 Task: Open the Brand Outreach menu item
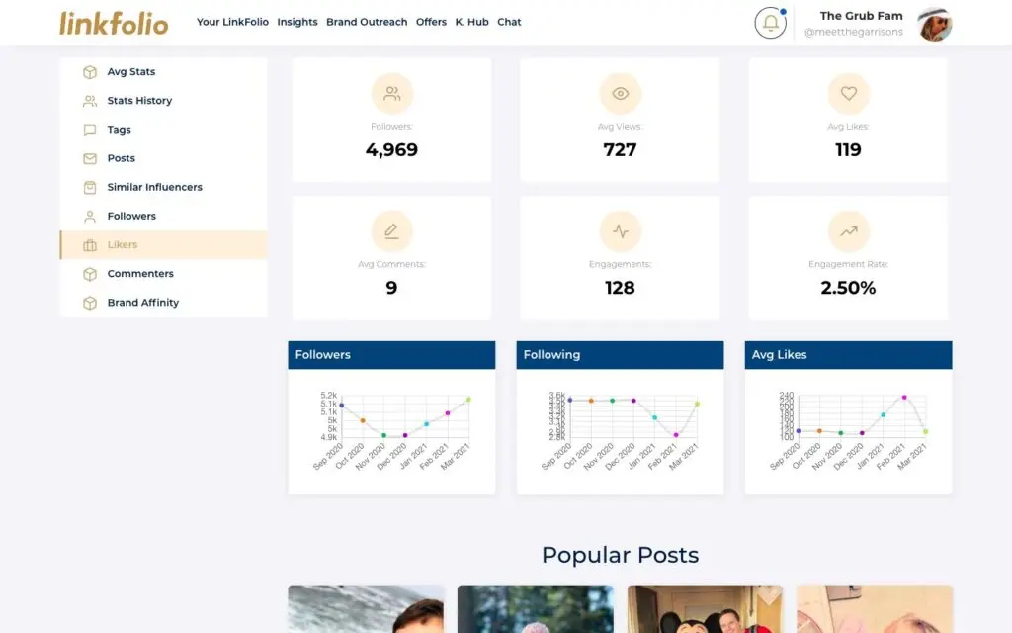(x=367, y=22)
